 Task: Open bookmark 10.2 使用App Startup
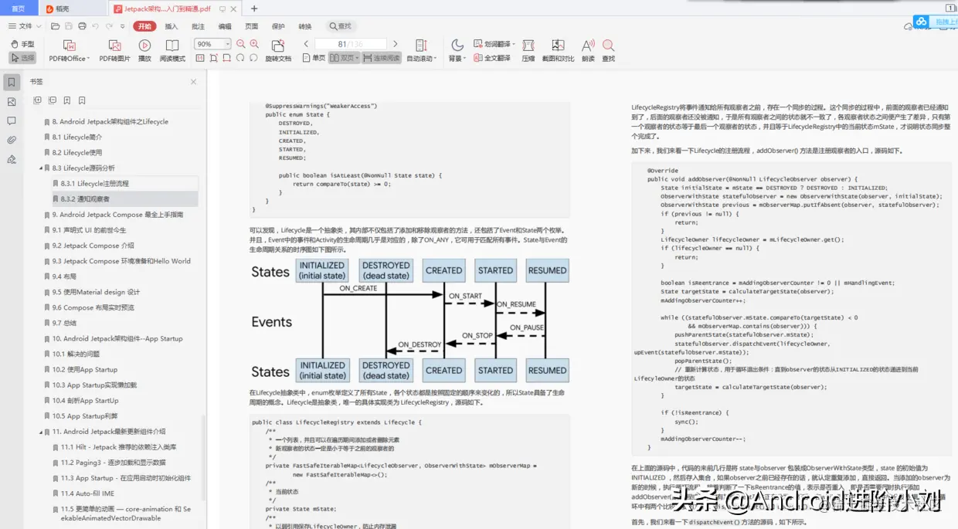click(x=85, y=369)
